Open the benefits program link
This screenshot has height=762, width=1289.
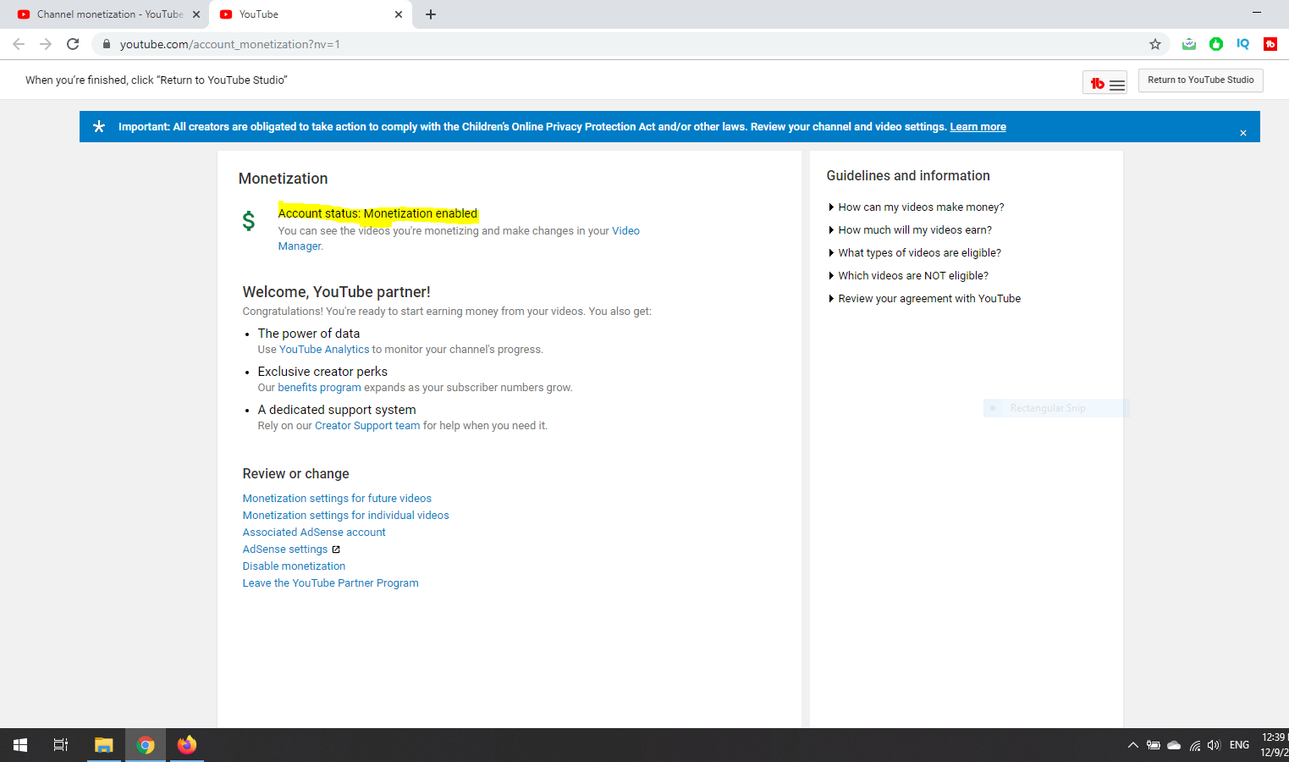click(319, 388)
